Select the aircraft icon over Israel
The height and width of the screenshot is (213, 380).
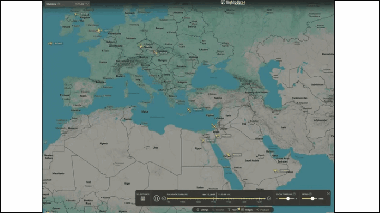pos(213,126)
